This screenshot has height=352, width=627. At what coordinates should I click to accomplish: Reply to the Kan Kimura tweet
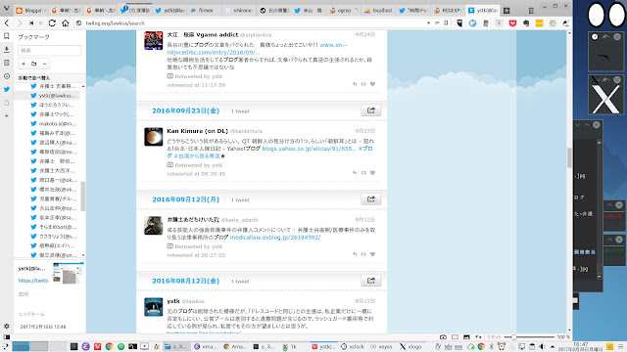[x=355, y=173]
